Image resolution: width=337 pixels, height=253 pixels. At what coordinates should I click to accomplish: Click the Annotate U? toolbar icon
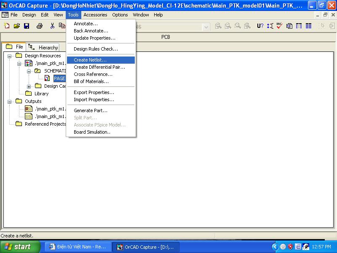pyautogui.click(x=260, y=26)
